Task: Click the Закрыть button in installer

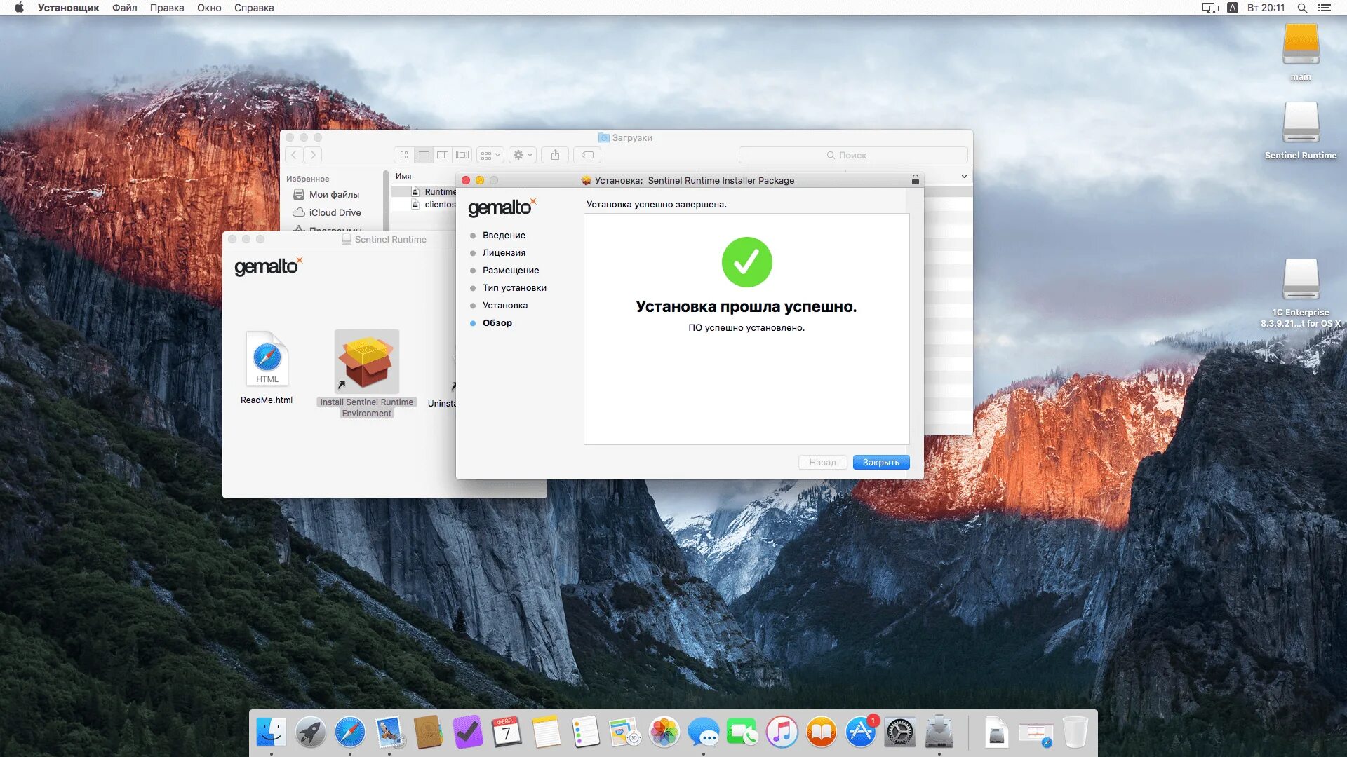Action: coord(881,463)
